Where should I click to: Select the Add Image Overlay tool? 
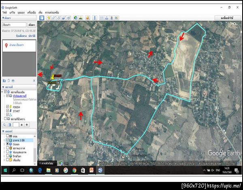coord(64,18)
